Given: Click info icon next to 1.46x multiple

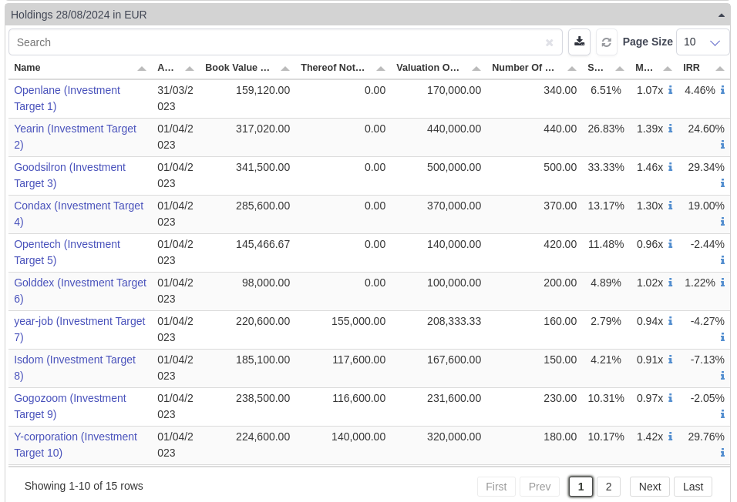Looking at the screenshot, I should (x=670, y=167).
